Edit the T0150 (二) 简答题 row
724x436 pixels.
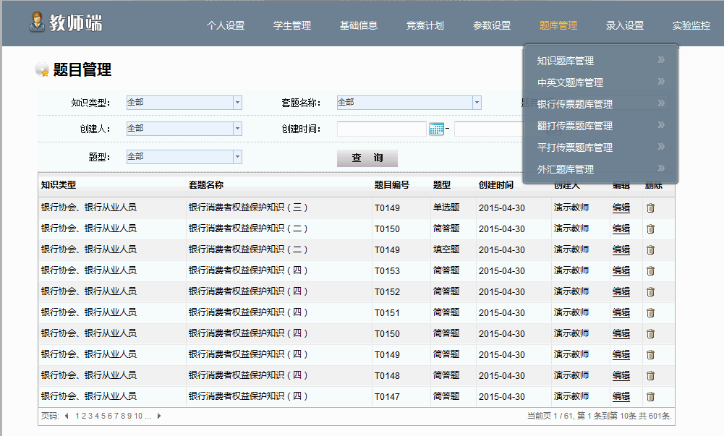[621, 228]
